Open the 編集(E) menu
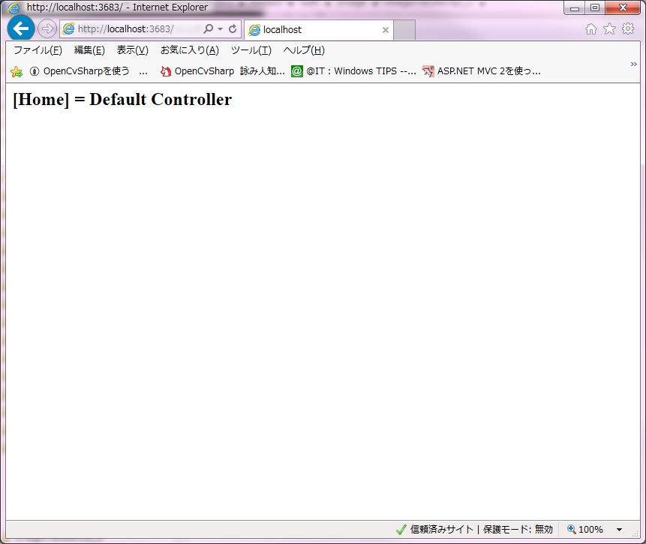Viewport: 646px width, 544px height. coord(89,50)
